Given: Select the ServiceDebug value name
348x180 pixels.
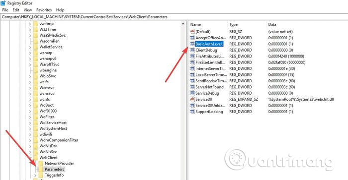Looking at the screenshot, I should point(207,93).
